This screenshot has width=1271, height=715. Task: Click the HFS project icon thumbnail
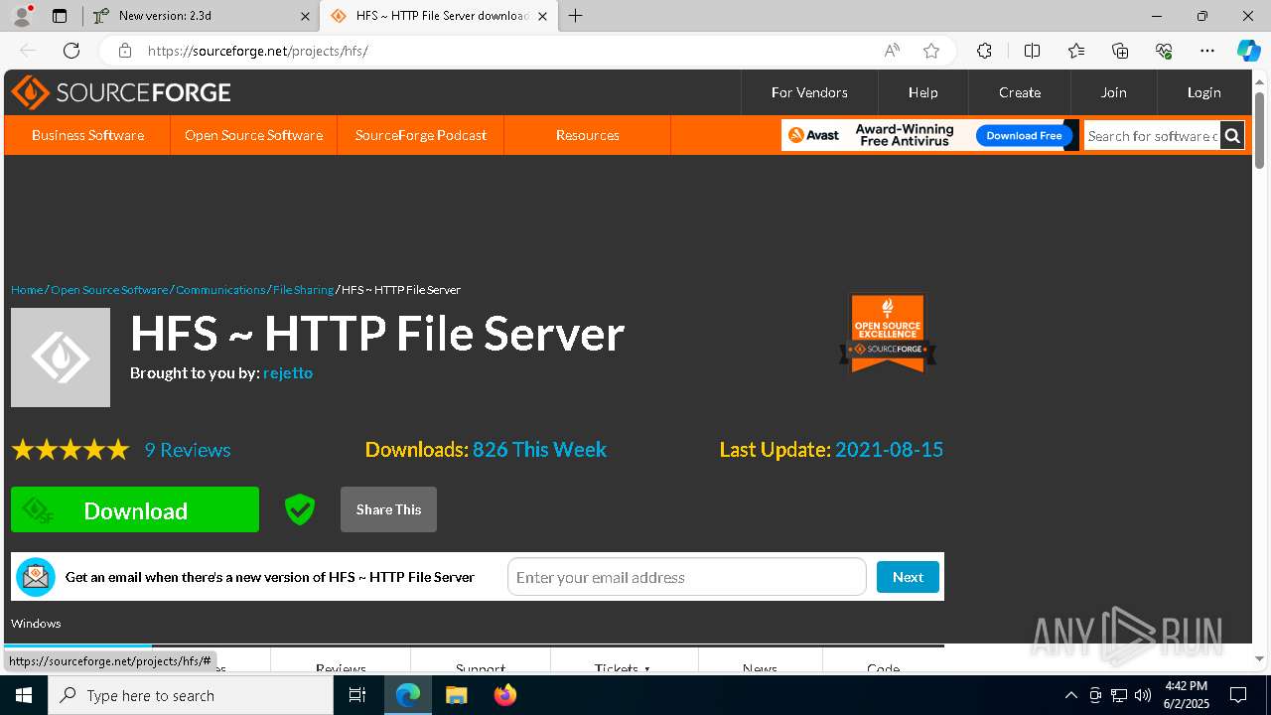(x=61, y=357)
